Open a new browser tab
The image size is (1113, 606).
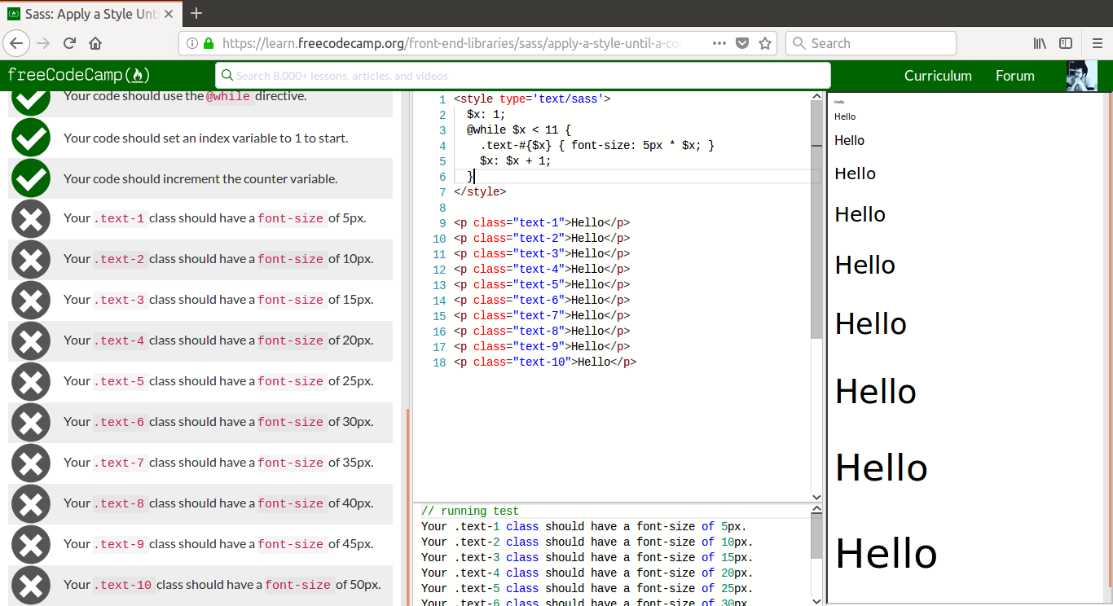(196, 14)
